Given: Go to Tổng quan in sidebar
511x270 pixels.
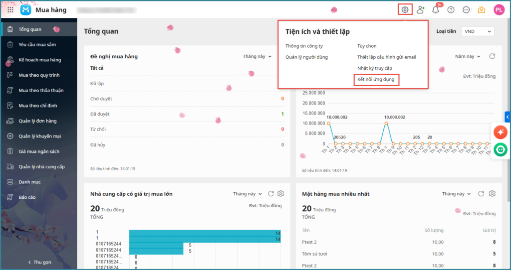Looking at the screenshot, I should [x=39, y=29].
